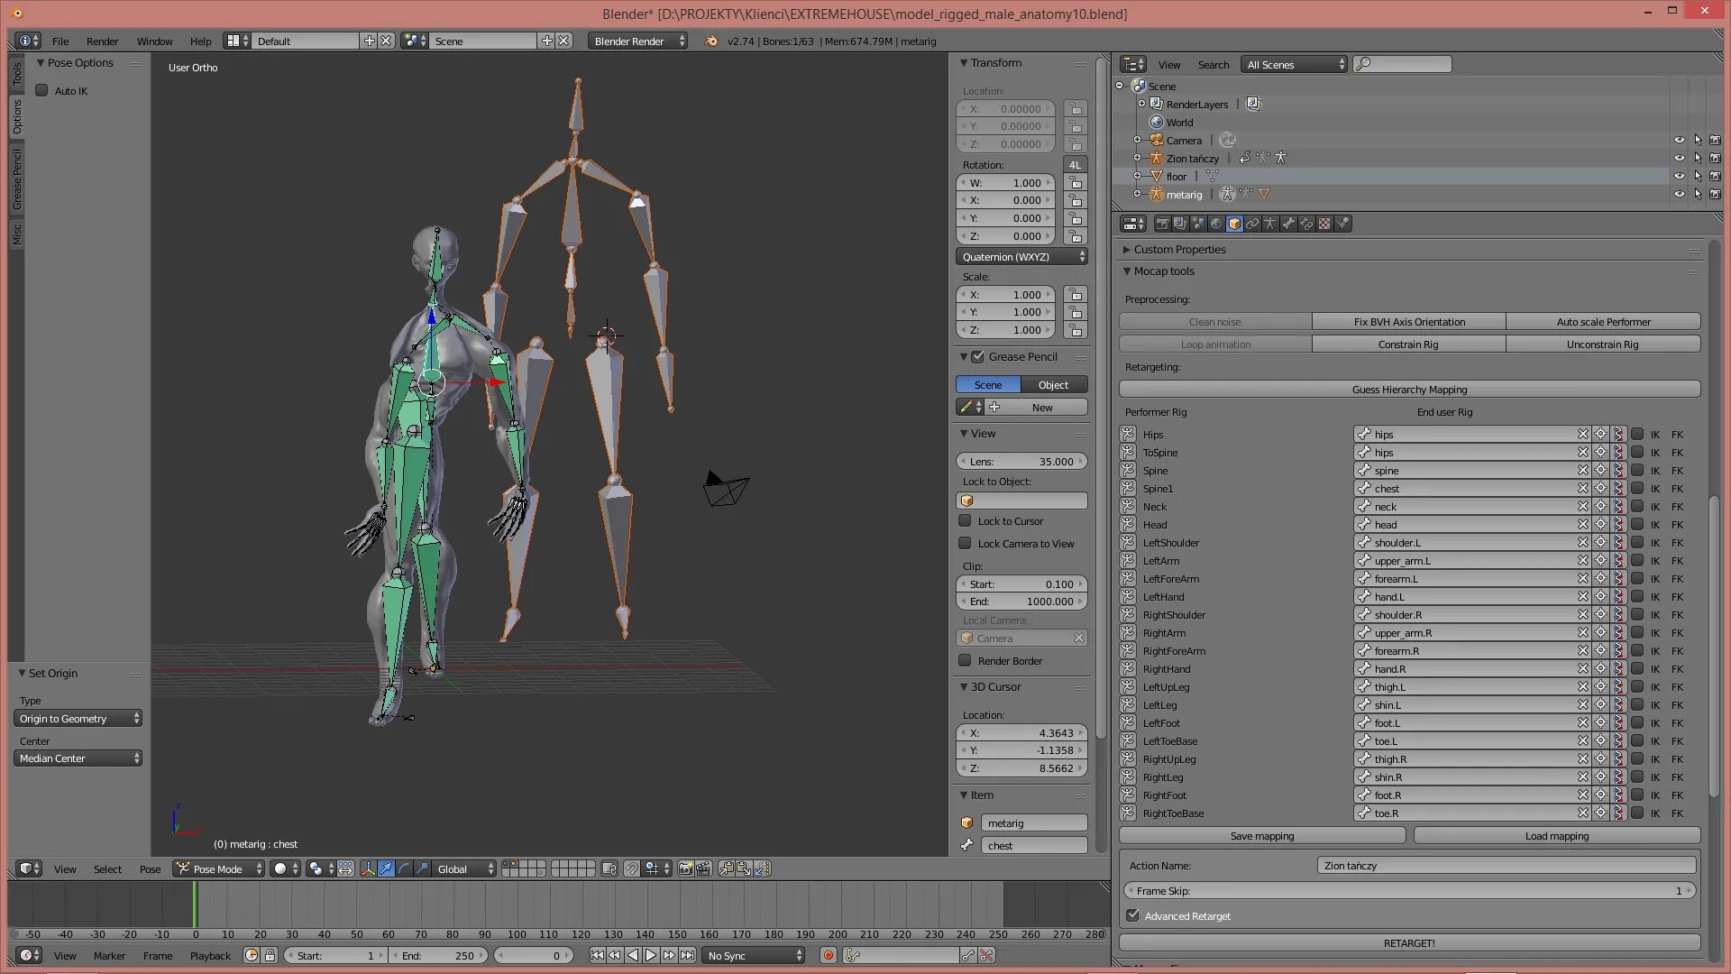
Task: Click the translate manipulator arrow icon
Action: (x=386, y=868)
